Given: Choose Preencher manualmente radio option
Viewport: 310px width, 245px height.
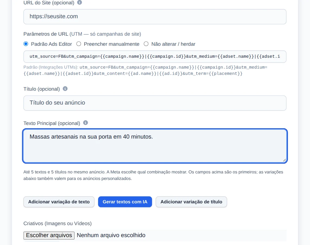Looking at the screenshot, I should 79,44.
